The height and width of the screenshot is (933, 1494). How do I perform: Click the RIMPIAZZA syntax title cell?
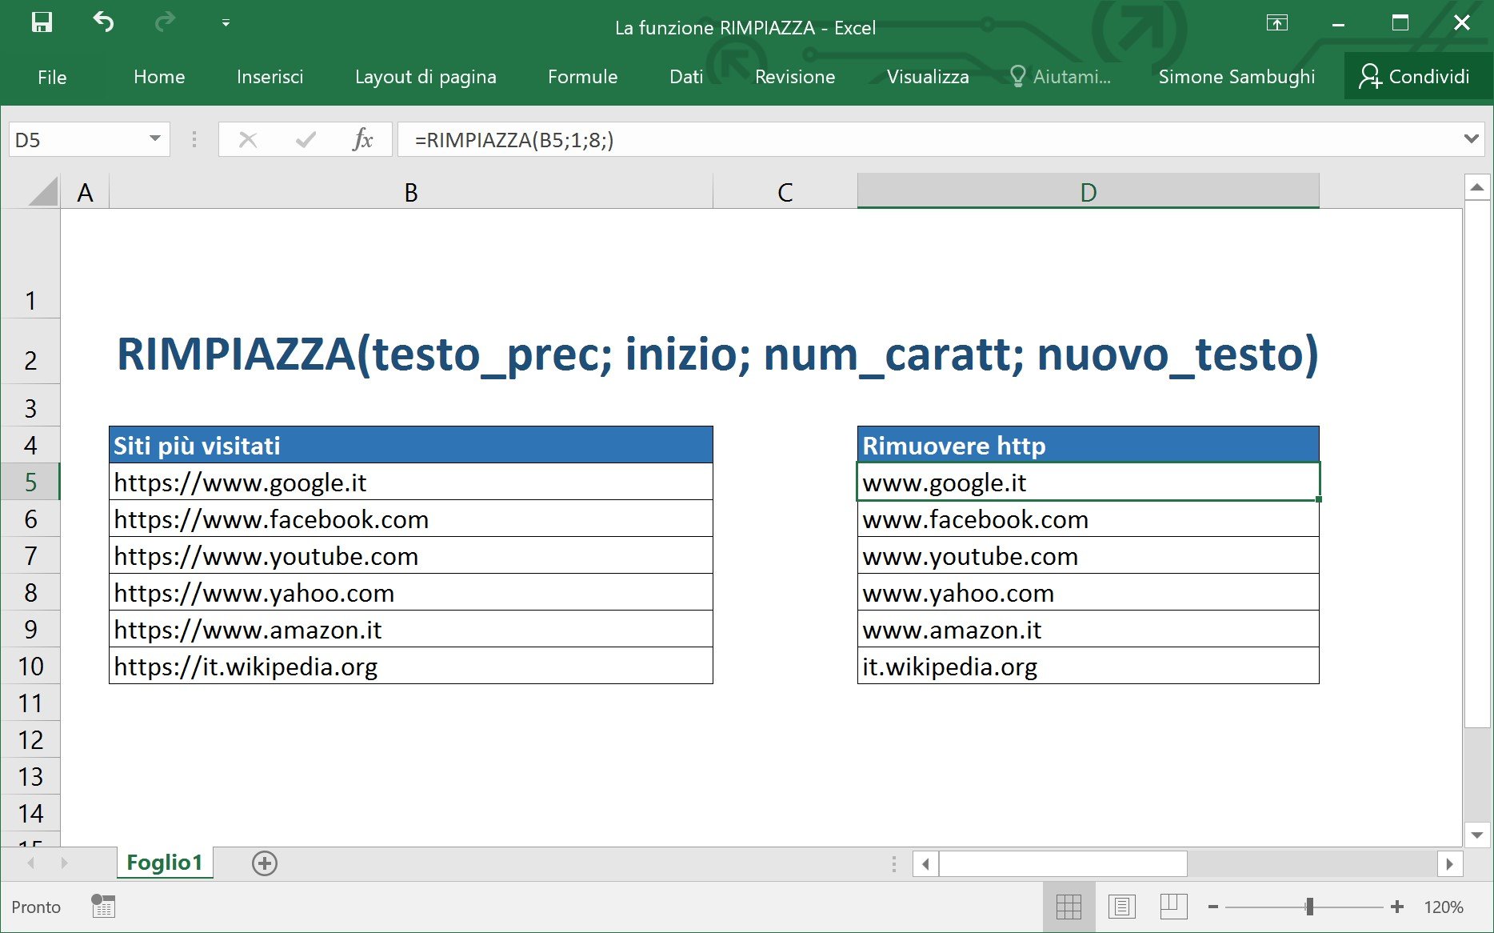click(717, 353)
